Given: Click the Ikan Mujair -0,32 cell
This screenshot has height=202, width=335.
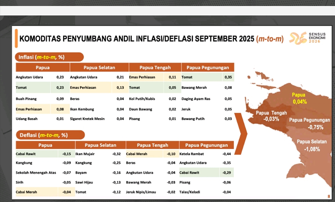Looking at the screenshot, I should [100, 154].
